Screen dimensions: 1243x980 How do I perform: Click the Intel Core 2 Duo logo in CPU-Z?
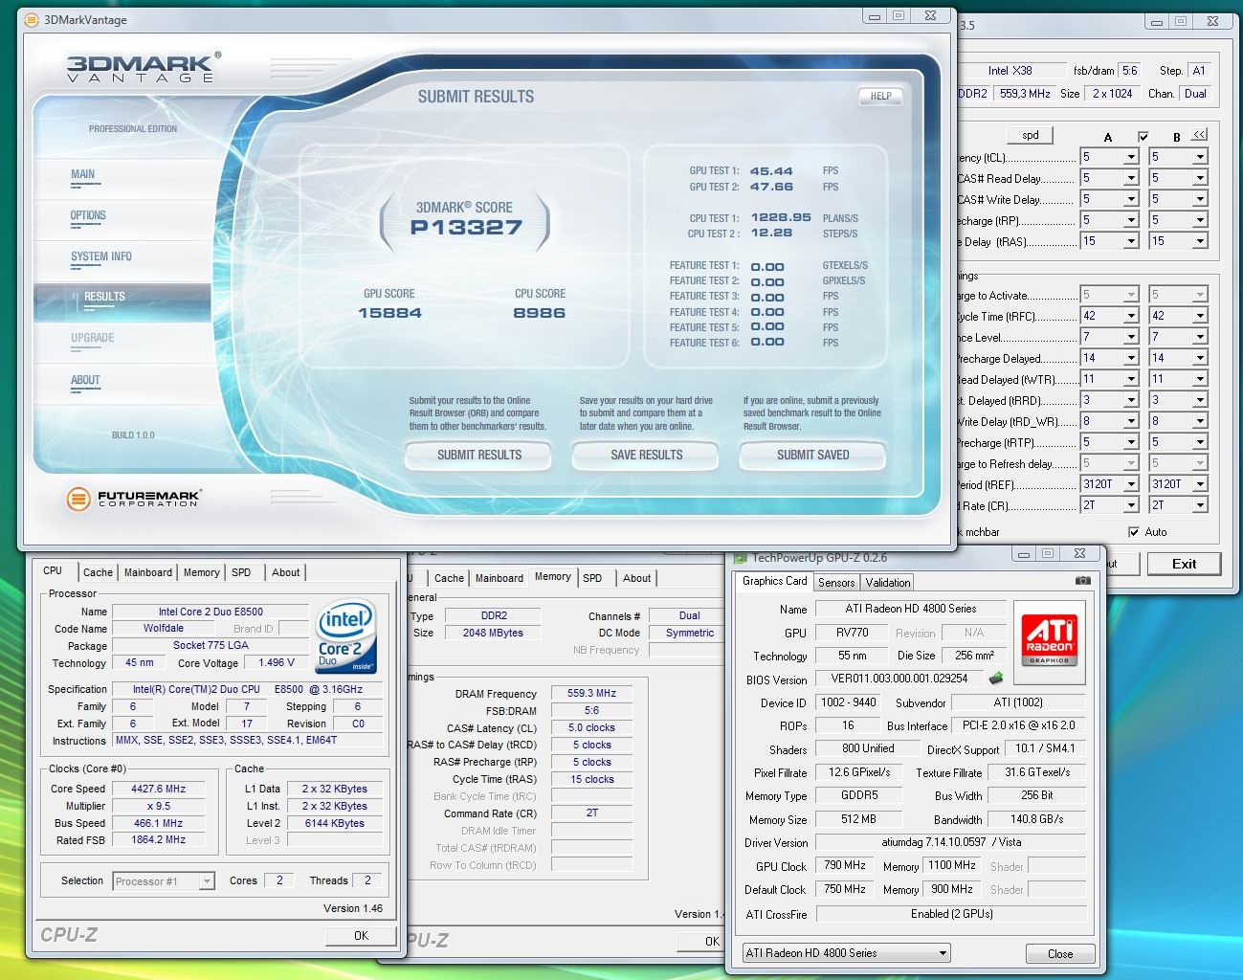click(345, 638)
